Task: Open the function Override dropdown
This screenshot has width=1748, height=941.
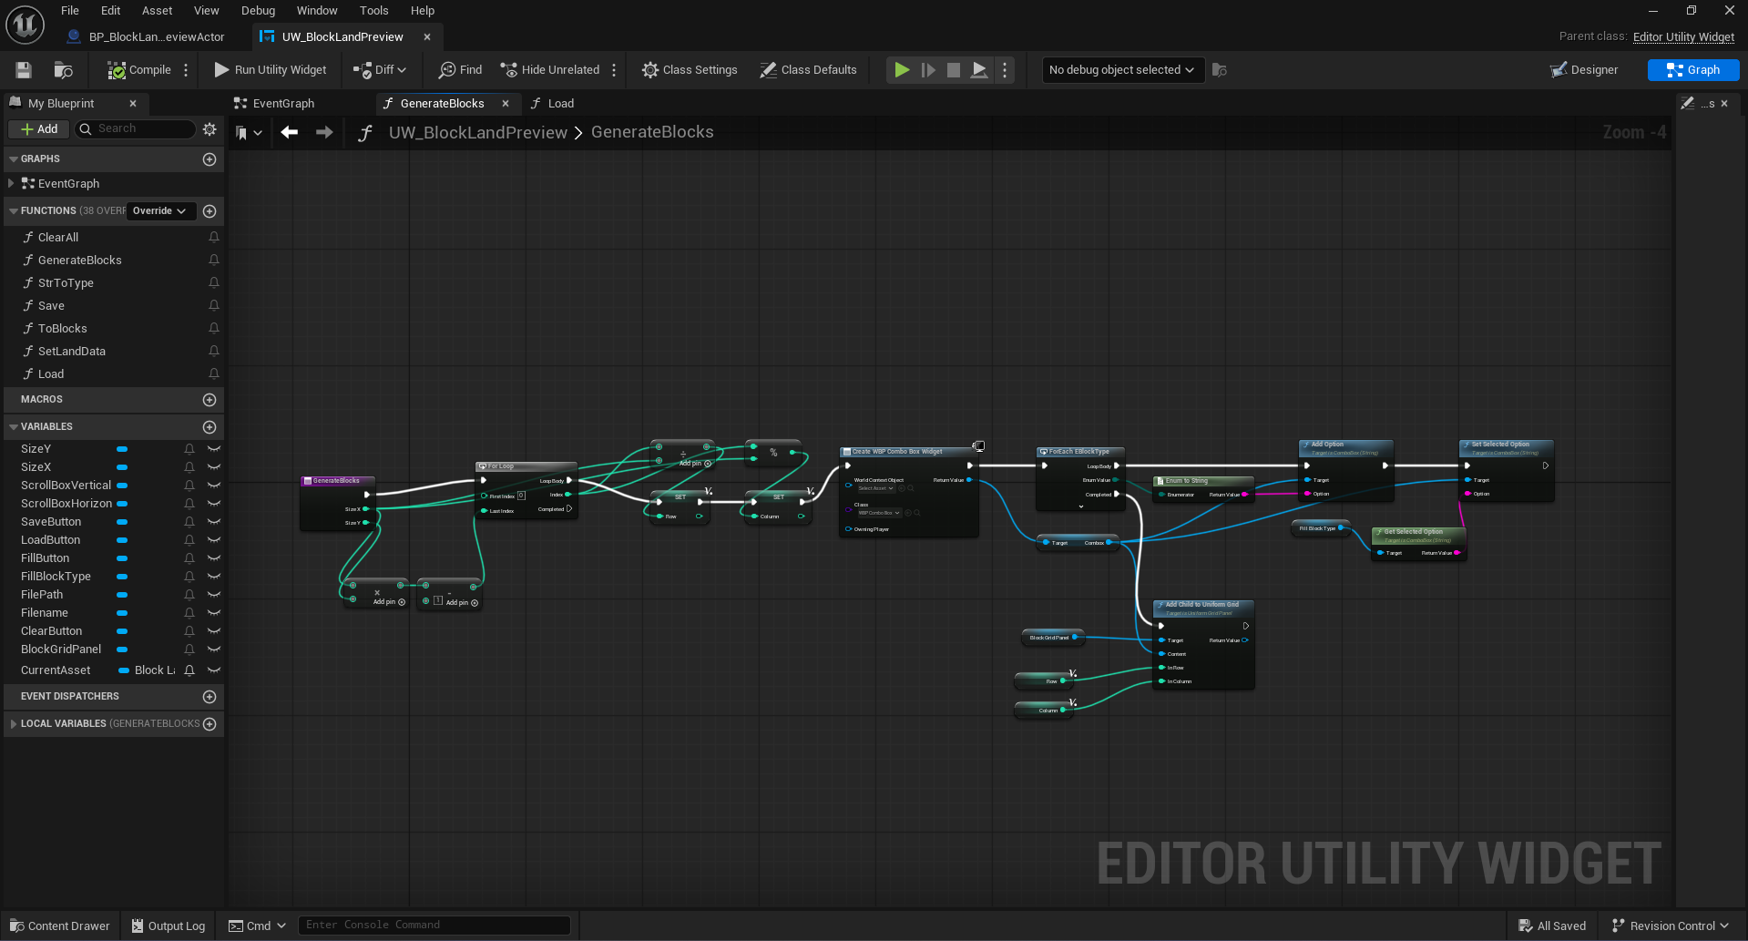Action: point(159,211)
